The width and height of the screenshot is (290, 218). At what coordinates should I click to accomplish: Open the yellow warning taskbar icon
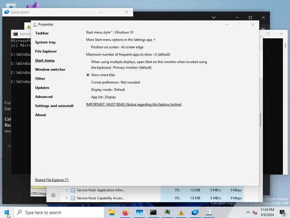[181, 212]
